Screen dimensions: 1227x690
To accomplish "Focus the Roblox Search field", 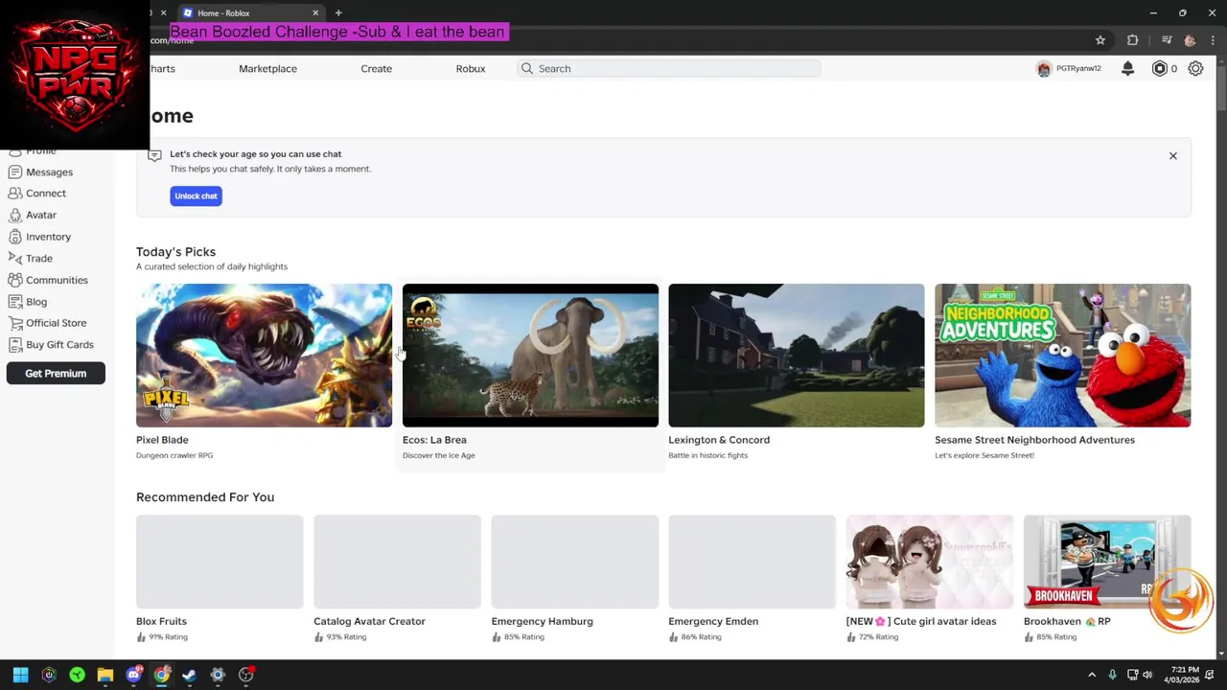I will tap(669, 69).
